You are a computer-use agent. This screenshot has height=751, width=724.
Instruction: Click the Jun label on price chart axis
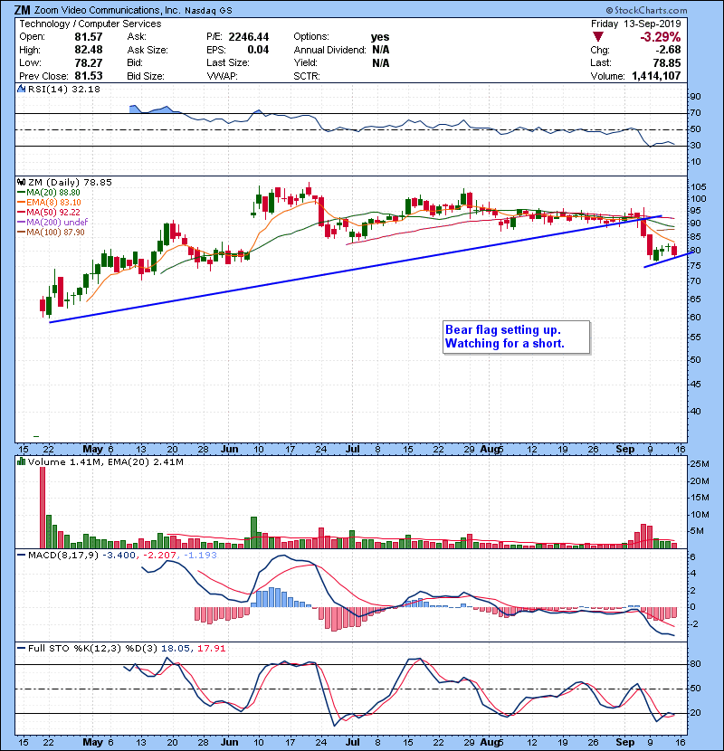230,450
